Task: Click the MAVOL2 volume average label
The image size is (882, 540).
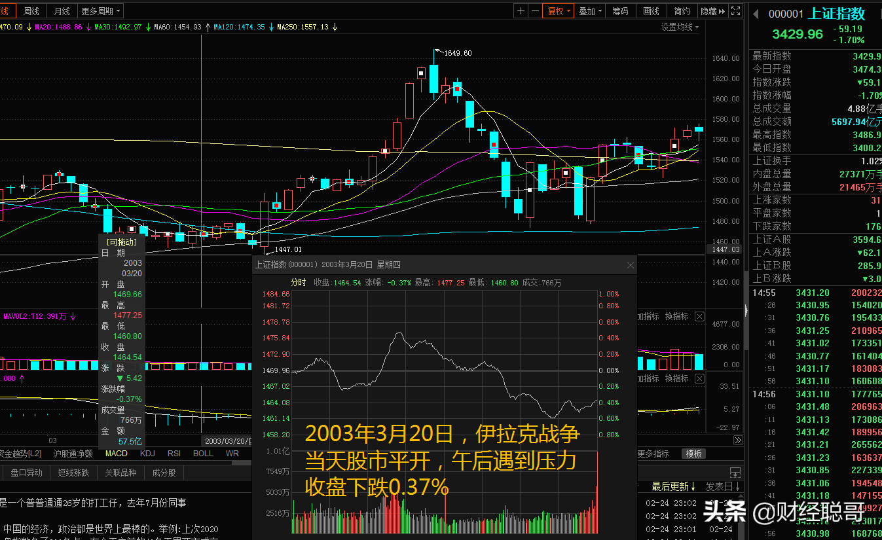Action: pyautogui.click(x=35, y=317)
